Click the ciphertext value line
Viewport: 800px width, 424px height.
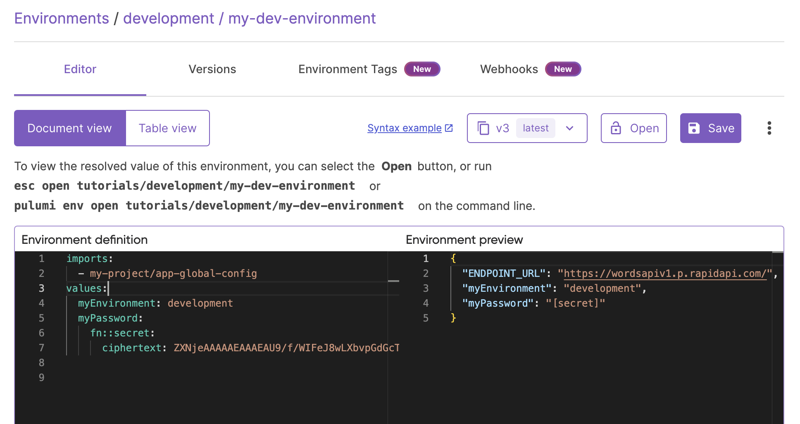tap(251, 348)
